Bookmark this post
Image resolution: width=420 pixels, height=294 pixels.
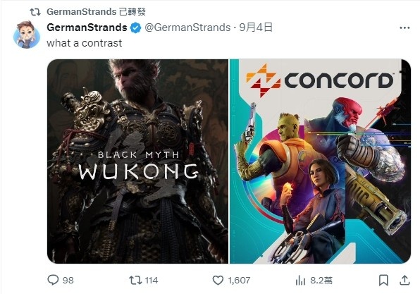(x=383, y=281)
